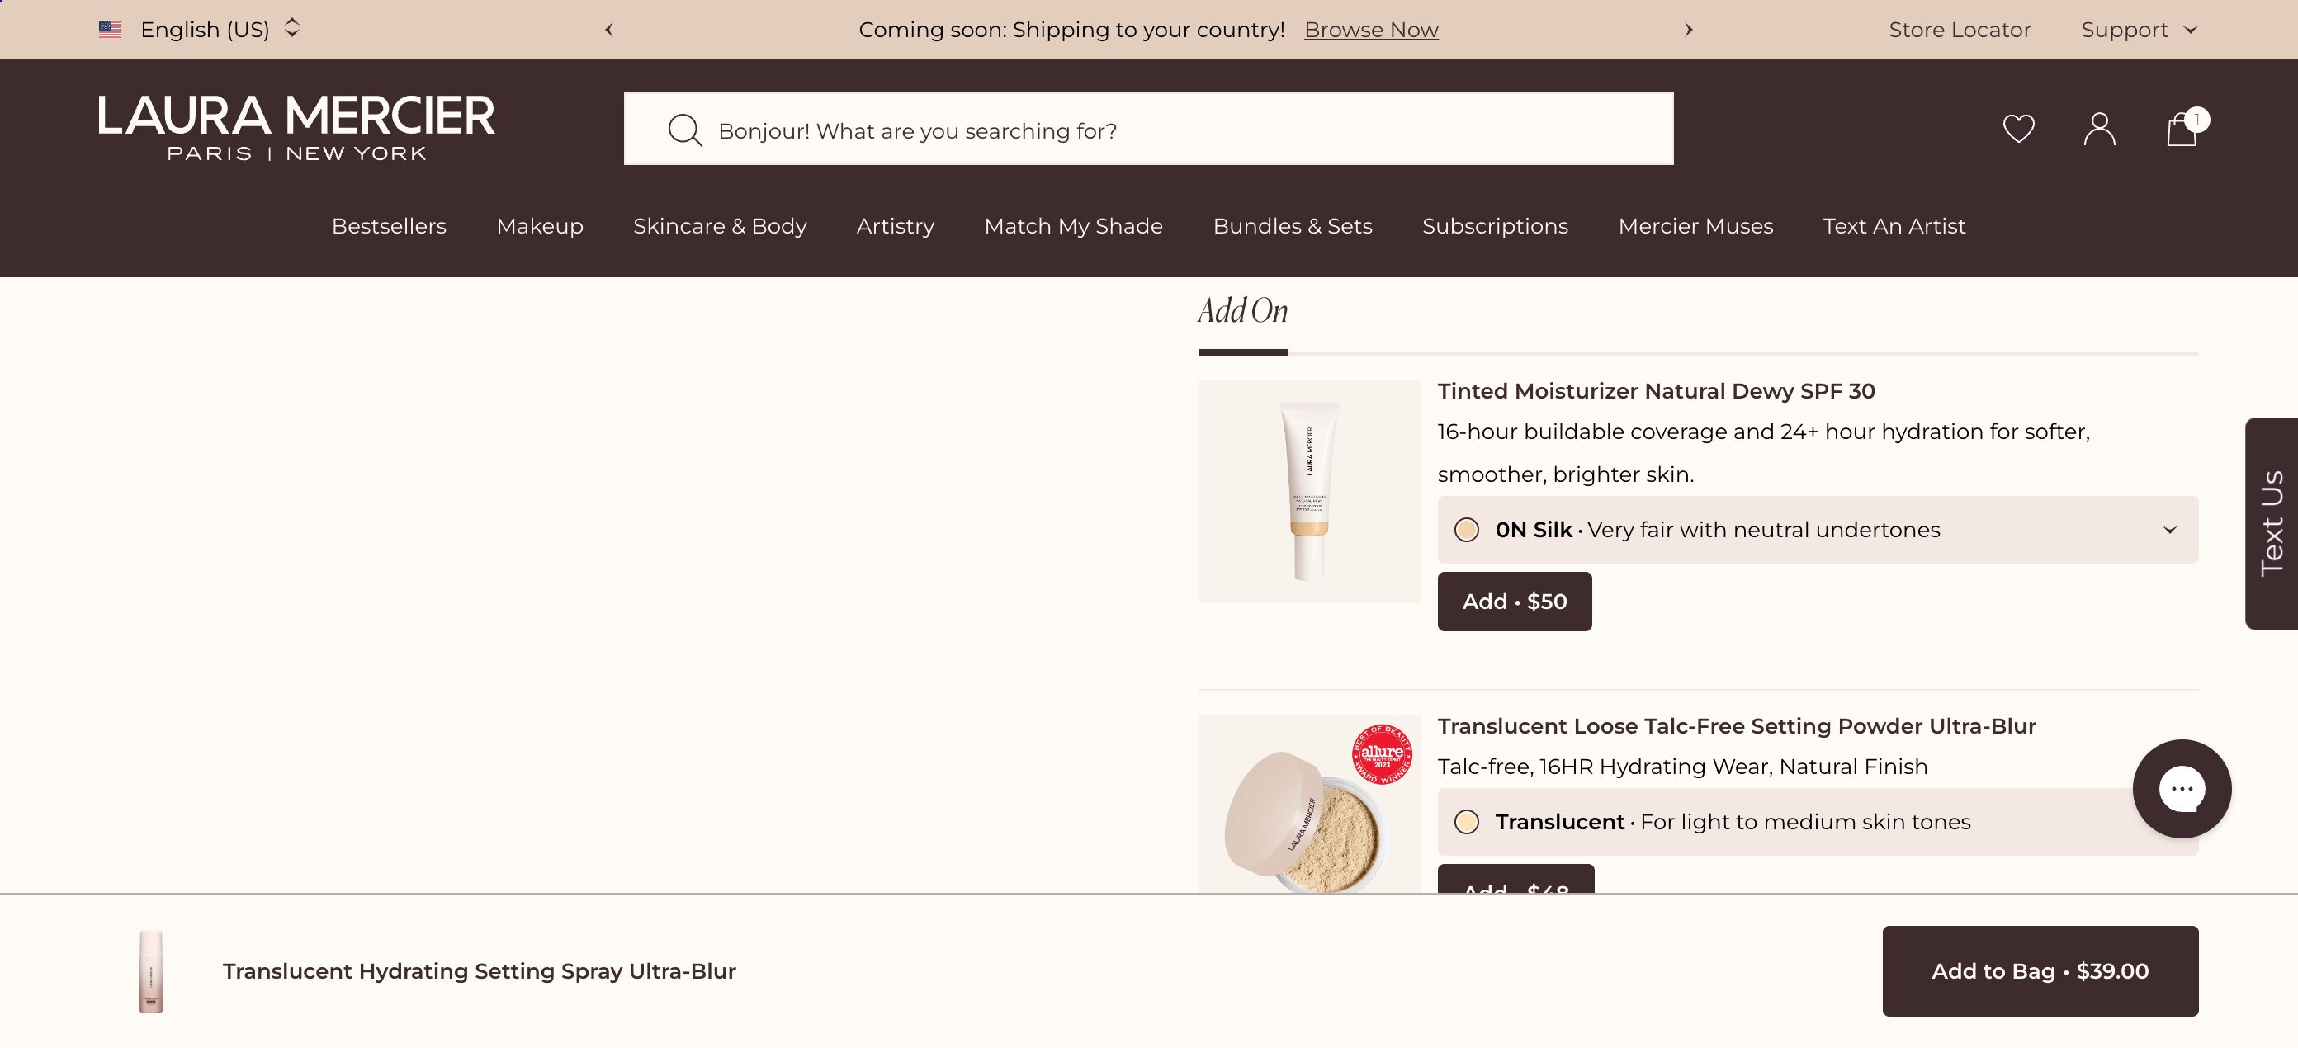Viewport: 2298px width, 1048px height.
Task: Go to next announcement banner arrow
Action: (x=1688, y=30)
